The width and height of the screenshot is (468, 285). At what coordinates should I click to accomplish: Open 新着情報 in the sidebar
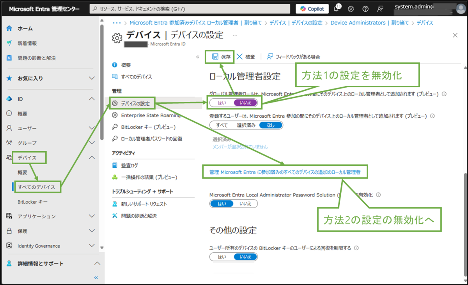27,43
